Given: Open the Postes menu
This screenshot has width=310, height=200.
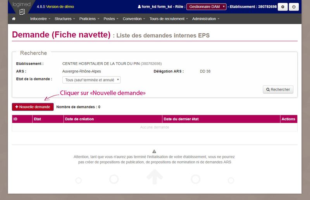Looking at the screenshot, I should click(111, 19).
